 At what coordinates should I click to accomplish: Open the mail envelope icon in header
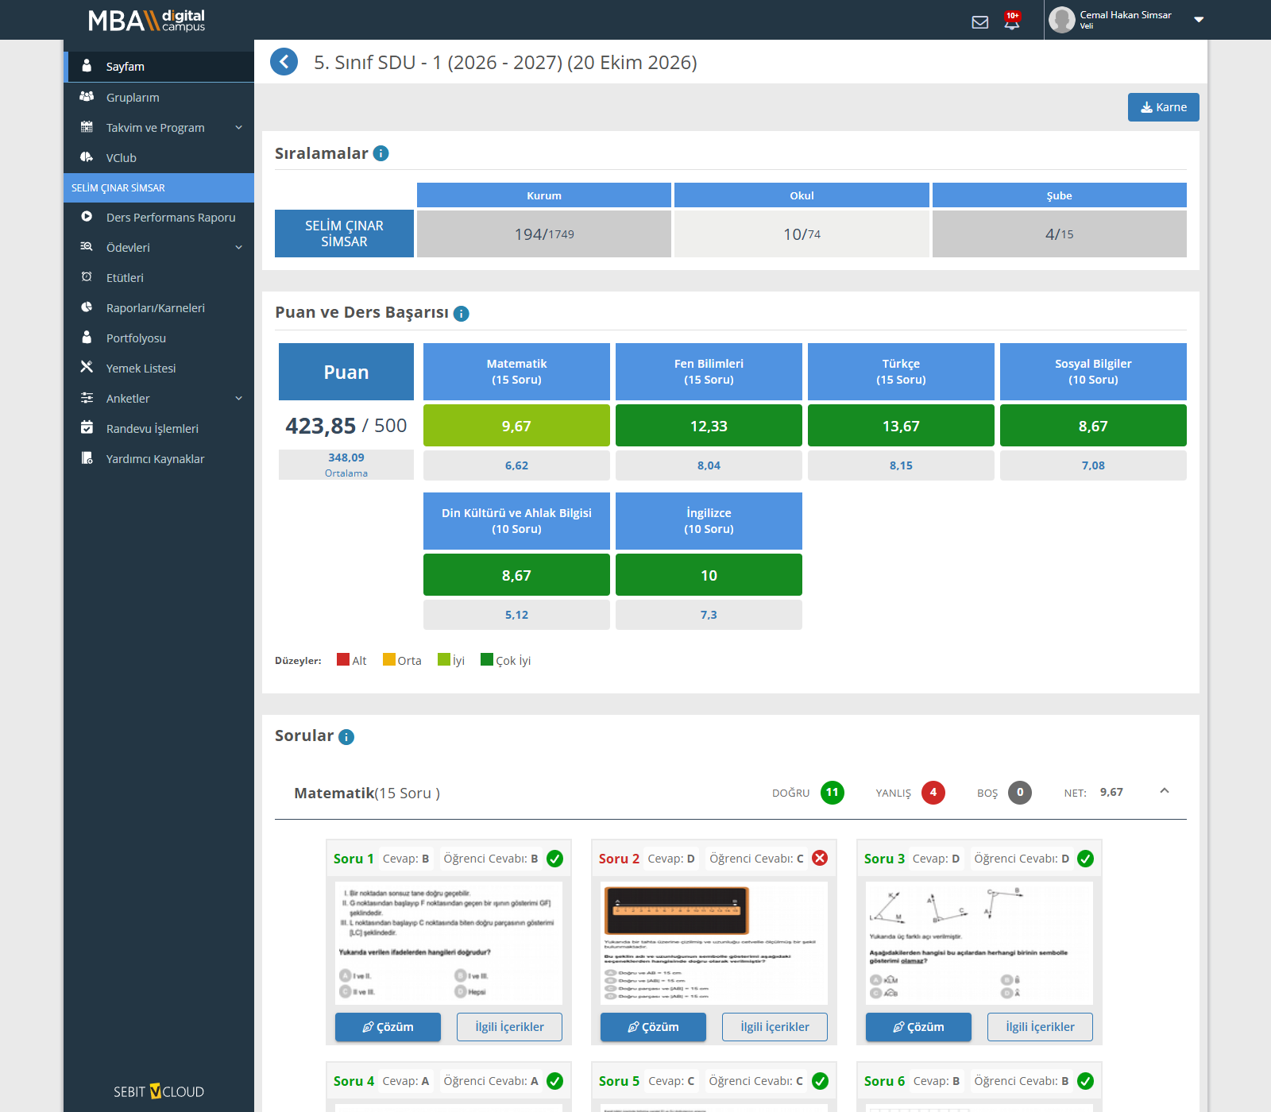(x=980, y=22)
